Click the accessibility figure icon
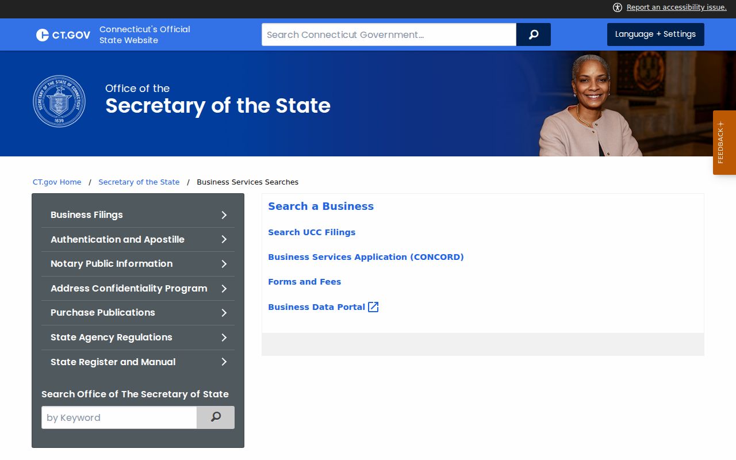736x460 pixels. click(618, 7)
